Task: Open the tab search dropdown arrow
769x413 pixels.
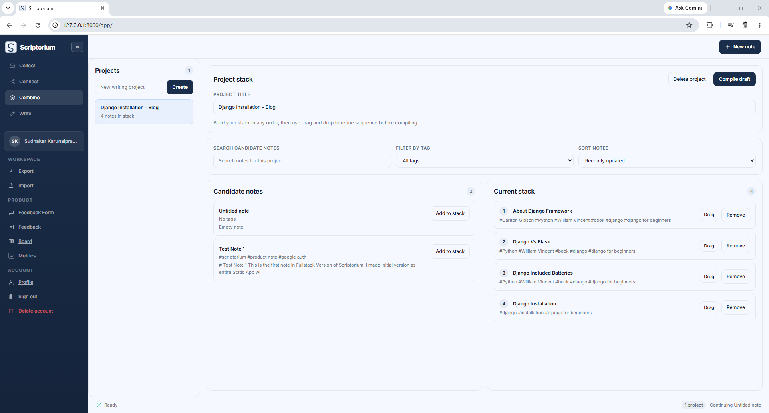Action: coord(8,8)
